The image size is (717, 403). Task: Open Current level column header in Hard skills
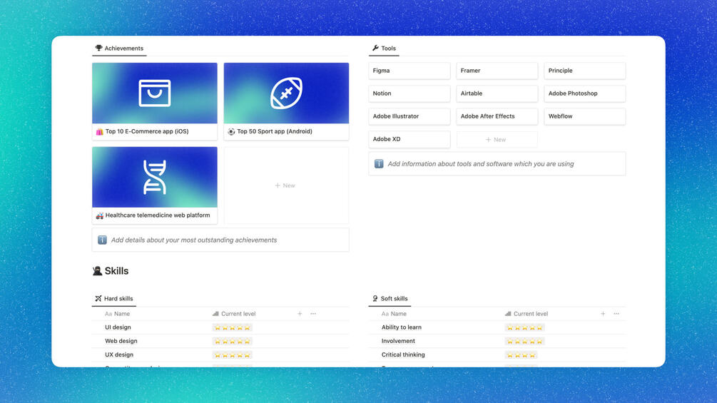pyautogui.click(x=234, y=314)
